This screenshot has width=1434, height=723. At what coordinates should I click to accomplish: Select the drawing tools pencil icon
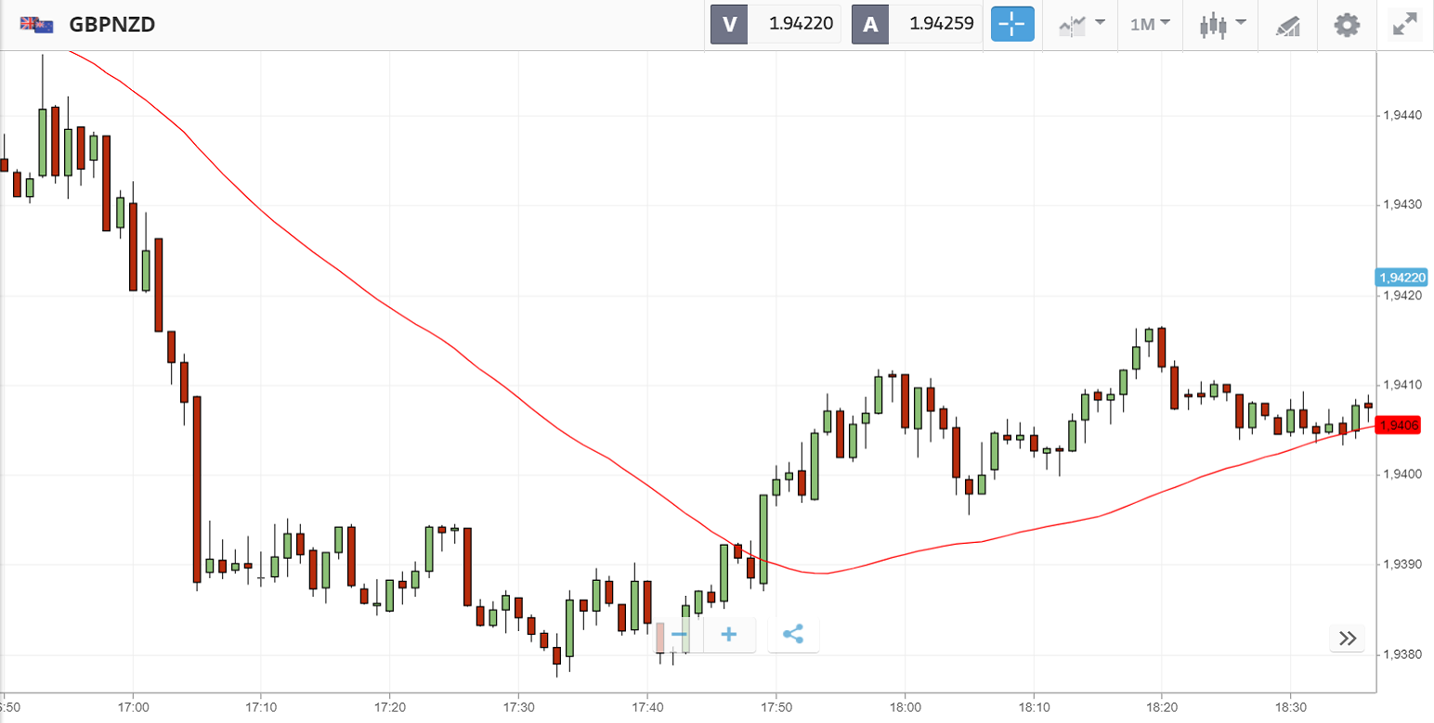tap(1287, 25)
